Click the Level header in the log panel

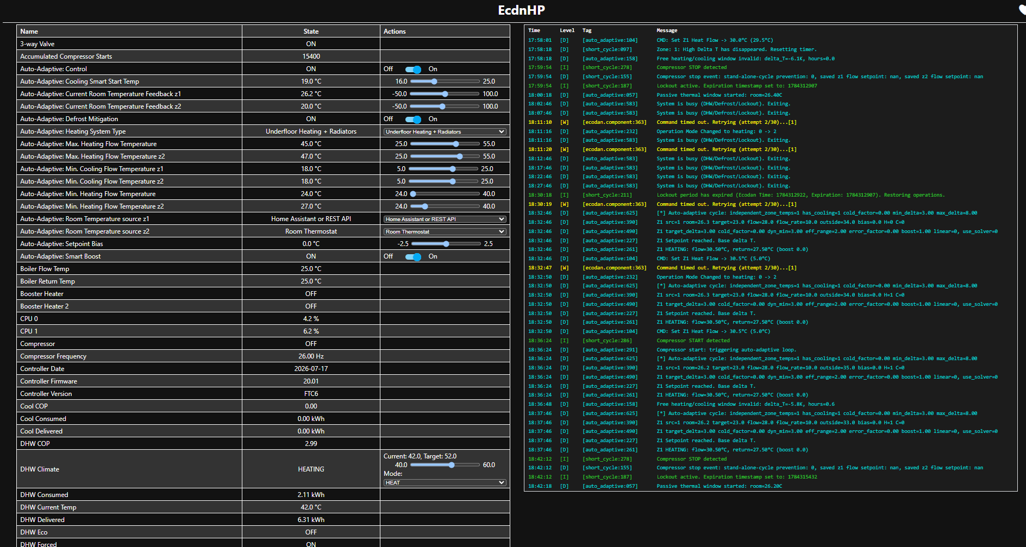coord(567,30)
